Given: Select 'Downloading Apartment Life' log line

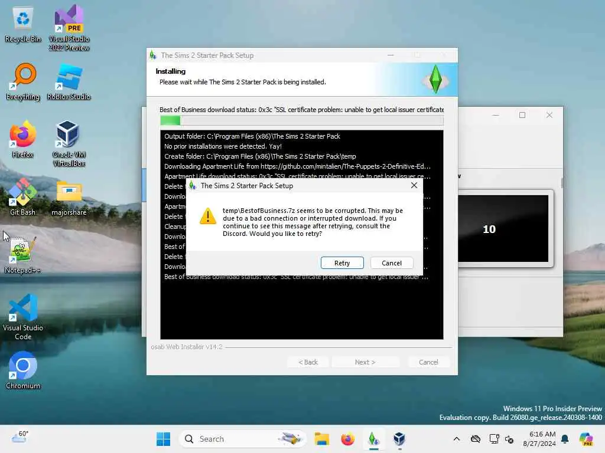Looking at the screenshot, I should (297, 166).
